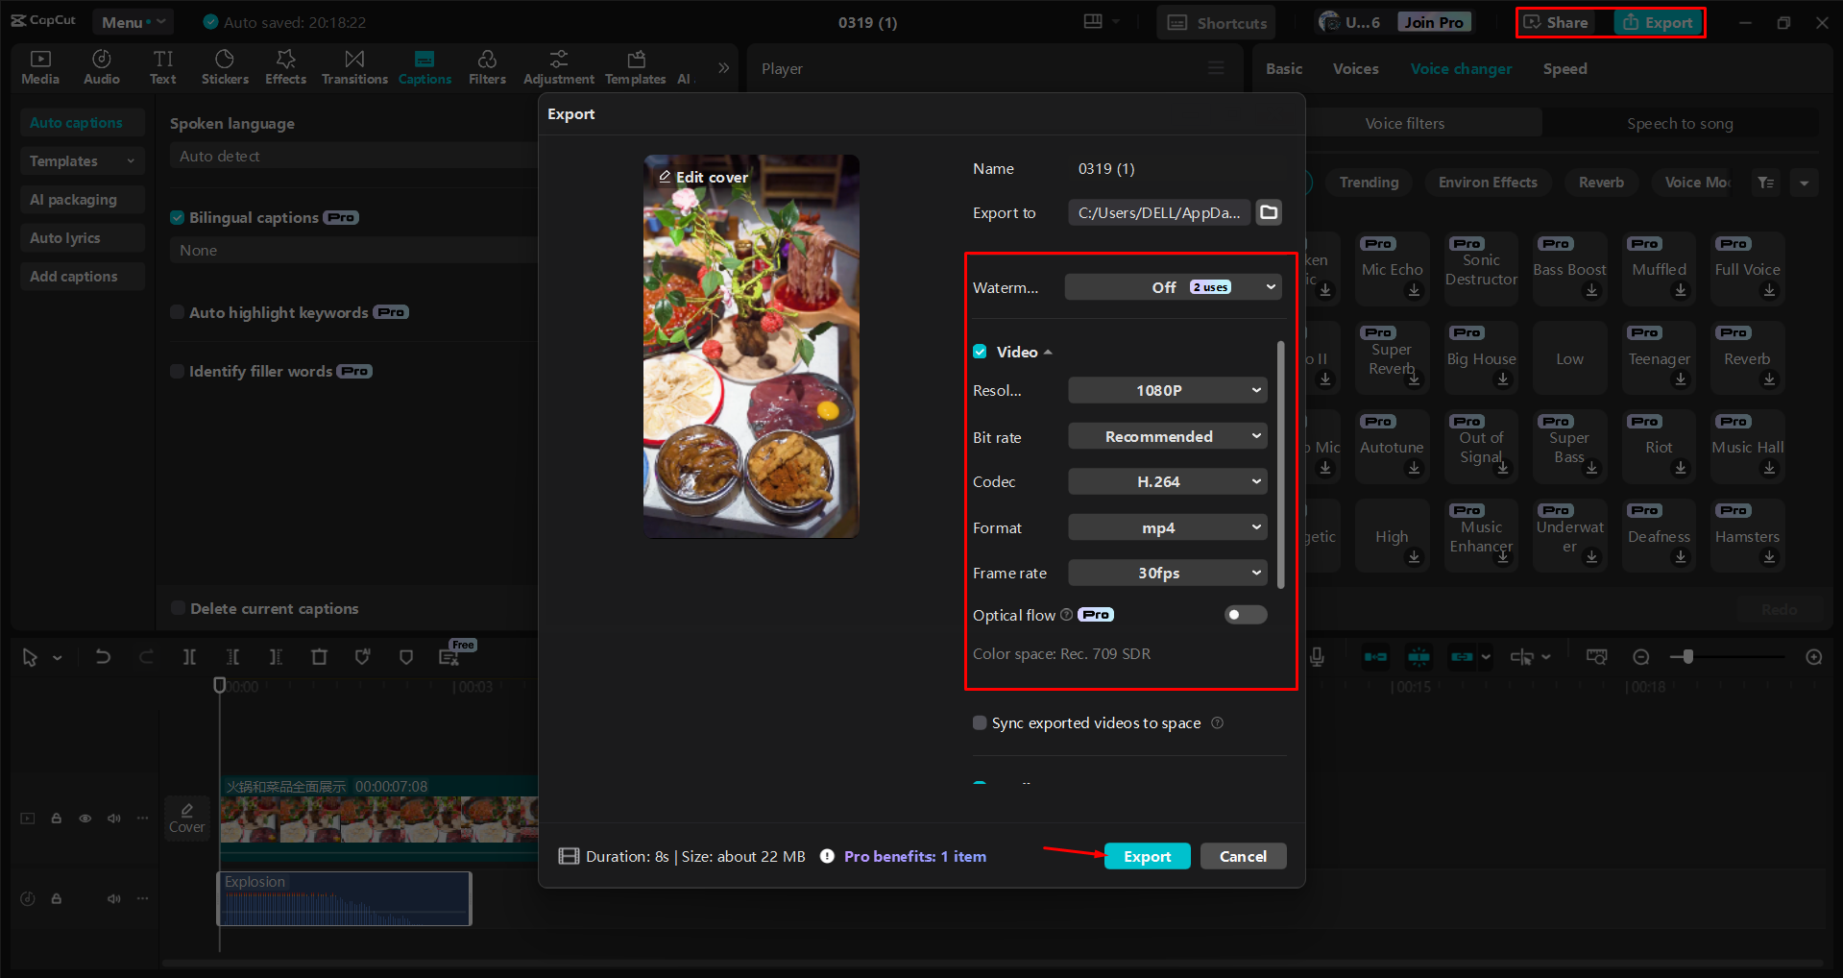Click the Export button in the dialog

coord(1147,856)
